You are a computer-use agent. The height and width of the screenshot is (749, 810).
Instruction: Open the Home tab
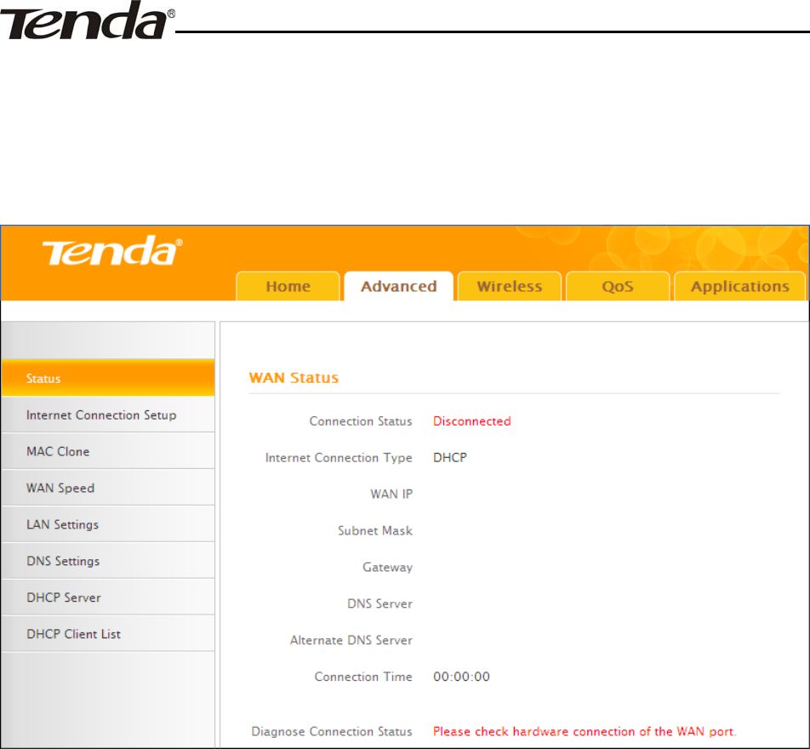(288, 286)
